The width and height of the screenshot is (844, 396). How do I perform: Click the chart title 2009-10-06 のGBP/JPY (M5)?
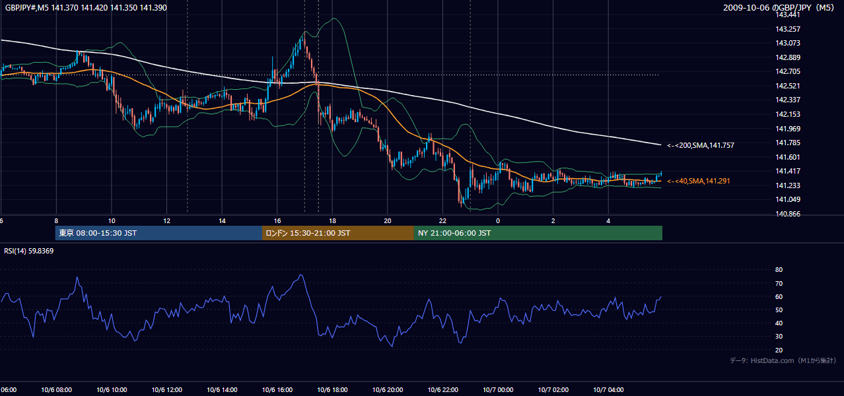pyautogui.click(x=779, y=8)
